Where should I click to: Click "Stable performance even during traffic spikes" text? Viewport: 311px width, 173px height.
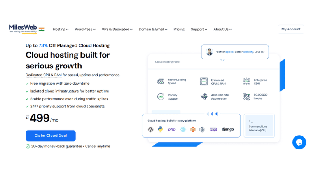click(x=69, y=99)
